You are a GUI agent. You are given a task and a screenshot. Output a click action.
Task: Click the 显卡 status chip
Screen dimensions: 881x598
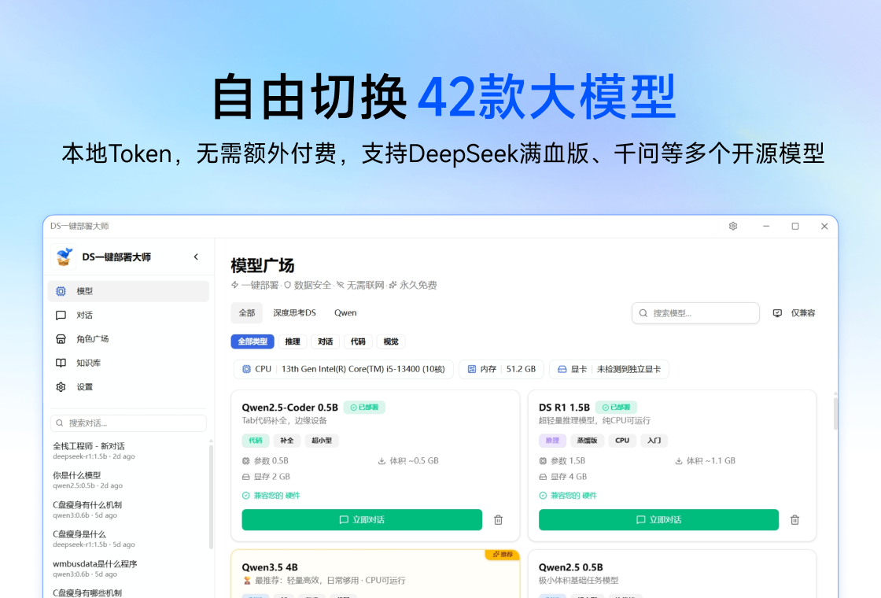click(x=609, y=369)
